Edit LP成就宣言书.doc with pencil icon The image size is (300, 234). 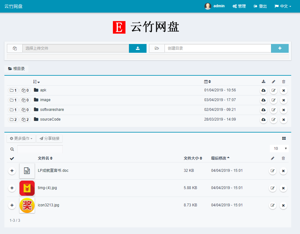[x=272, y=171]
